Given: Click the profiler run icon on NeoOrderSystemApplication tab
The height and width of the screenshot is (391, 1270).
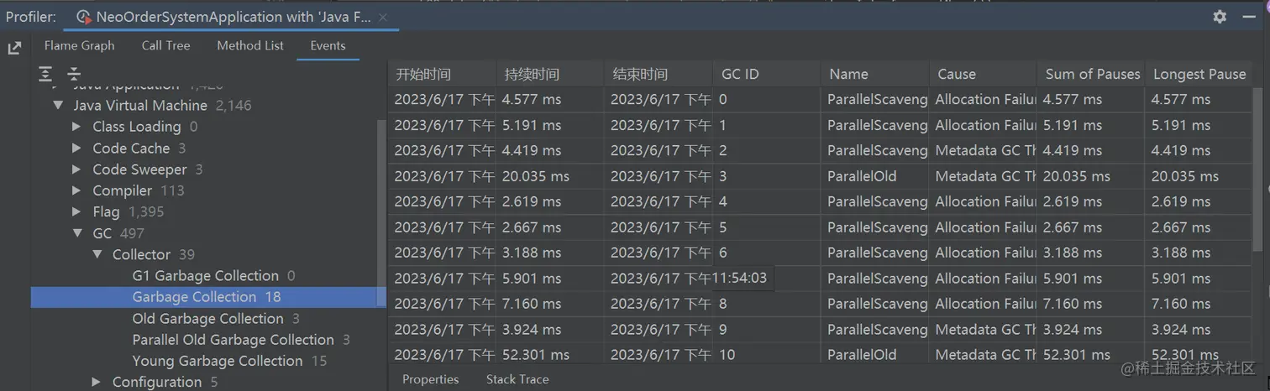Looking at the screenshot, I should (83, 17).
